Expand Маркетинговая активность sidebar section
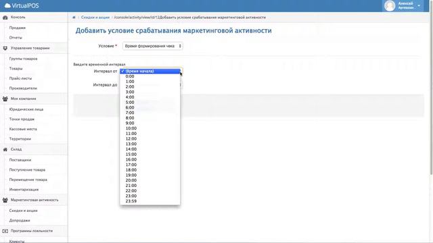433x243 pixels. 34,200
